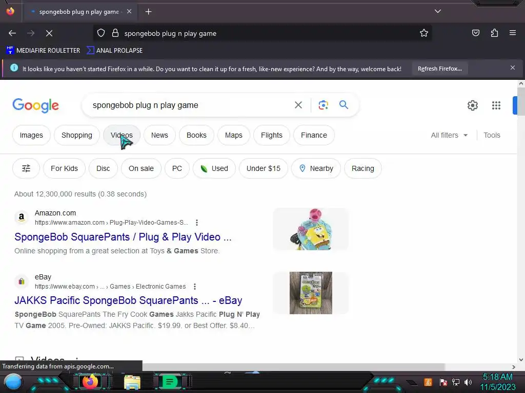The height and width of the screenshot is (393, 525).
Task: Switch to the Shopping results tab
Action: point(77,135)
